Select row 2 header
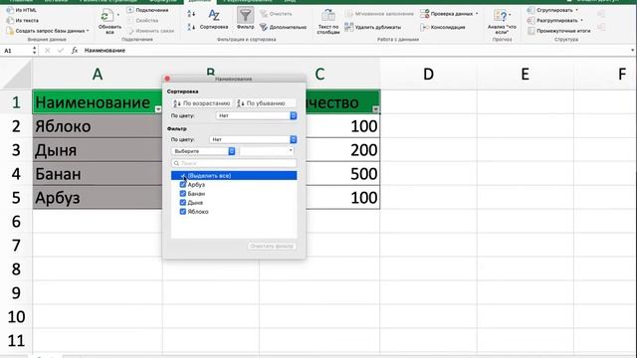Screen dimensions: 637x358 16,126
